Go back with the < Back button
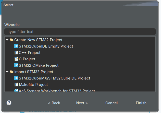 [54, 103]
